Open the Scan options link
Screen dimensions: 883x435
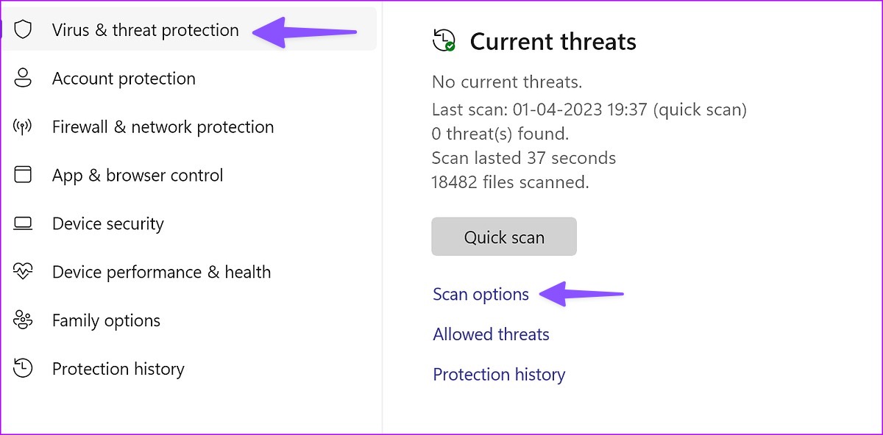point(480,295)
